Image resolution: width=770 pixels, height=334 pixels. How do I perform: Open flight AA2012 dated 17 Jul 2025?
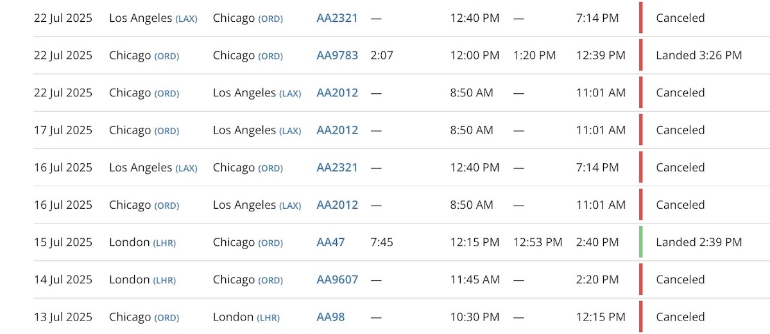pyautogui.click(x=337, y=130)
